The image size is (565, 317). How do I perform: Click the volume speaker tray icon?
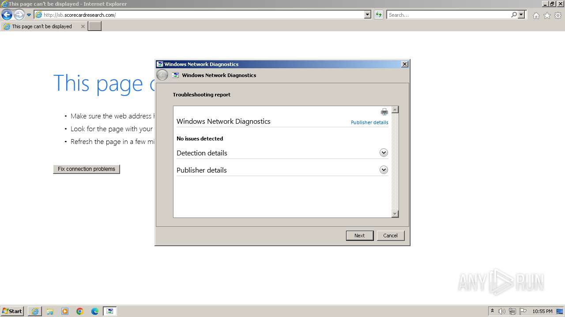[502, 311]
